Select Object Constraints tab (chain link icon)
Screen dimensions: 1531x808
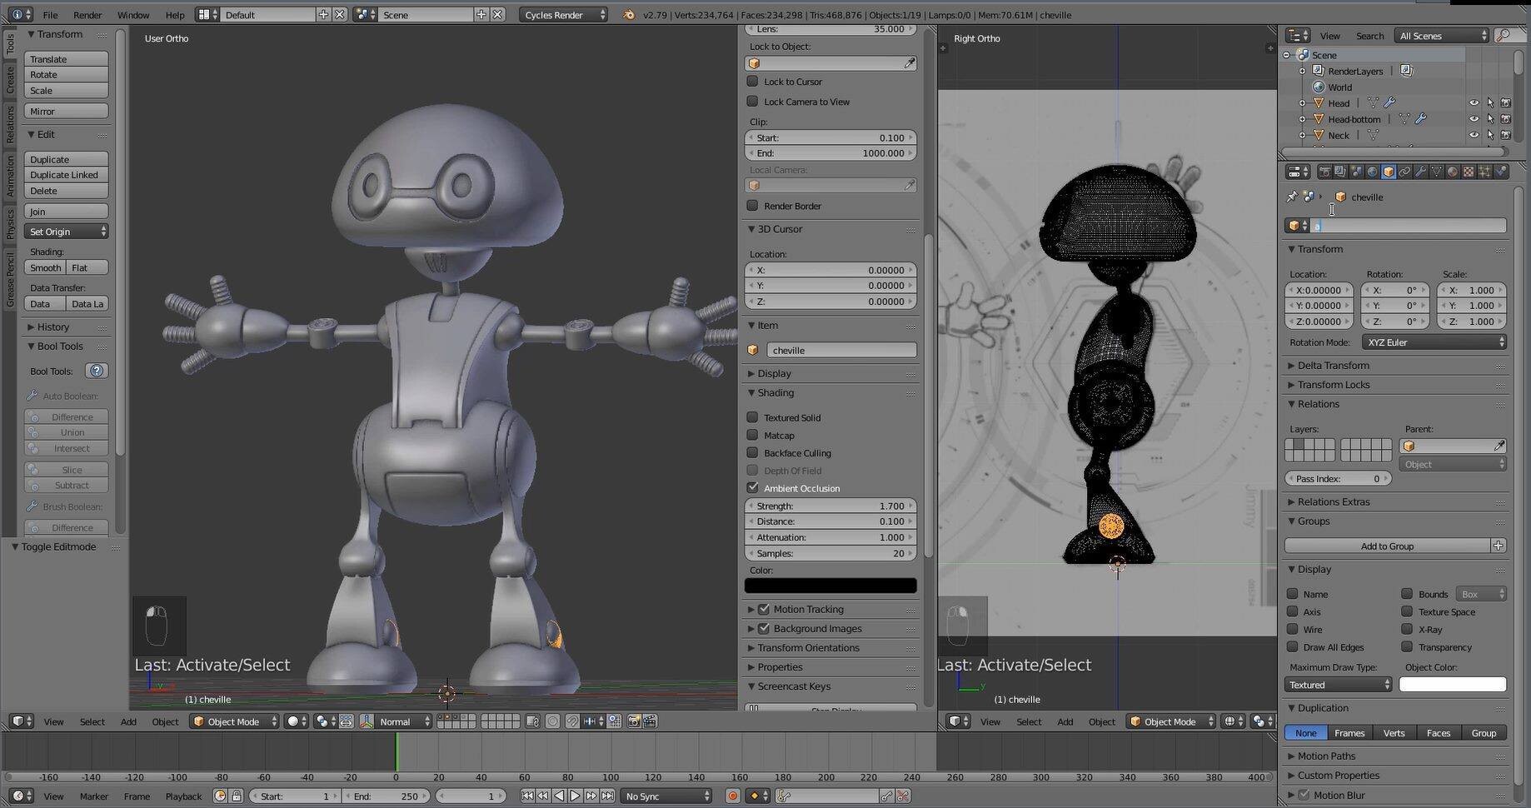point(1405,171)
